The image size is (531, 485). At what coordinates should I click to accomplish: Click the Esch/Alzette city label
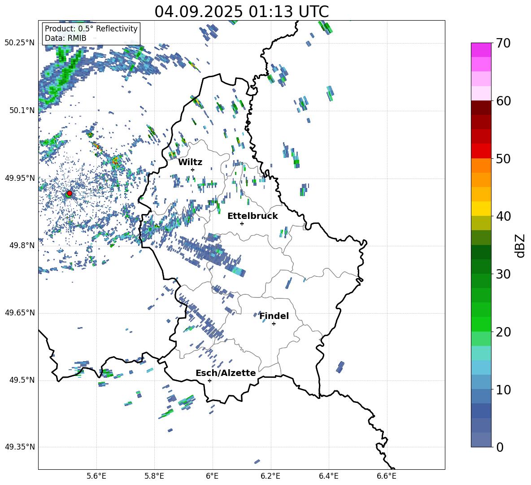click(x=226, y=373)
